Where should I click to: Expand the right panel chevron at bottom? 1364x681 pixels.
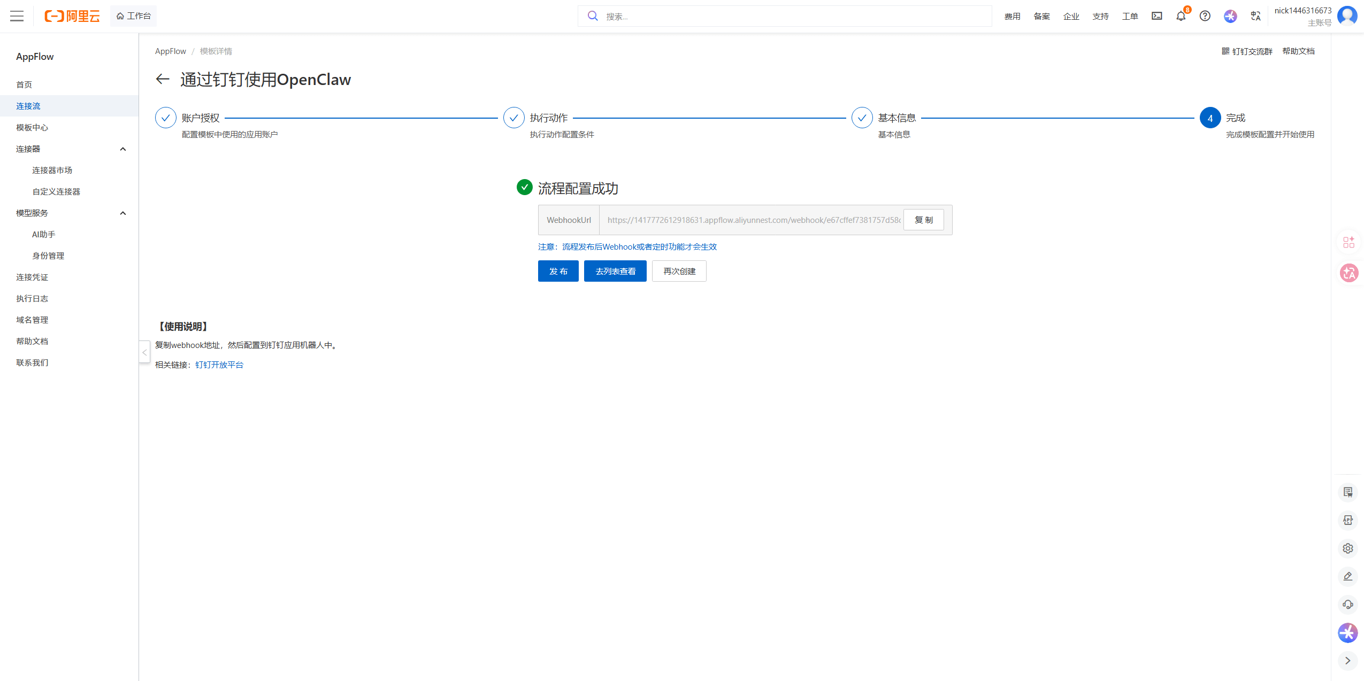point(1348,661)
